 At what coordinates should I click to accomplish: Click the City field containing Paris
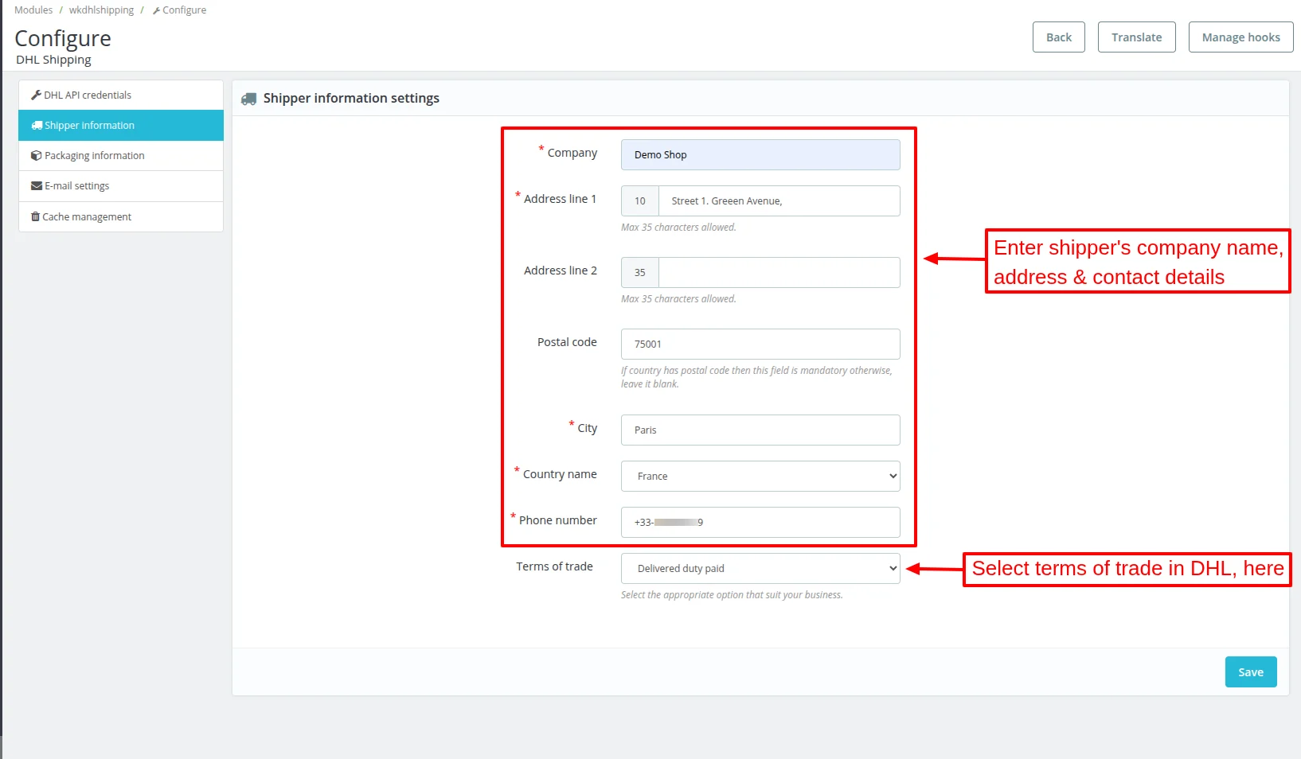tap(760, 430)
